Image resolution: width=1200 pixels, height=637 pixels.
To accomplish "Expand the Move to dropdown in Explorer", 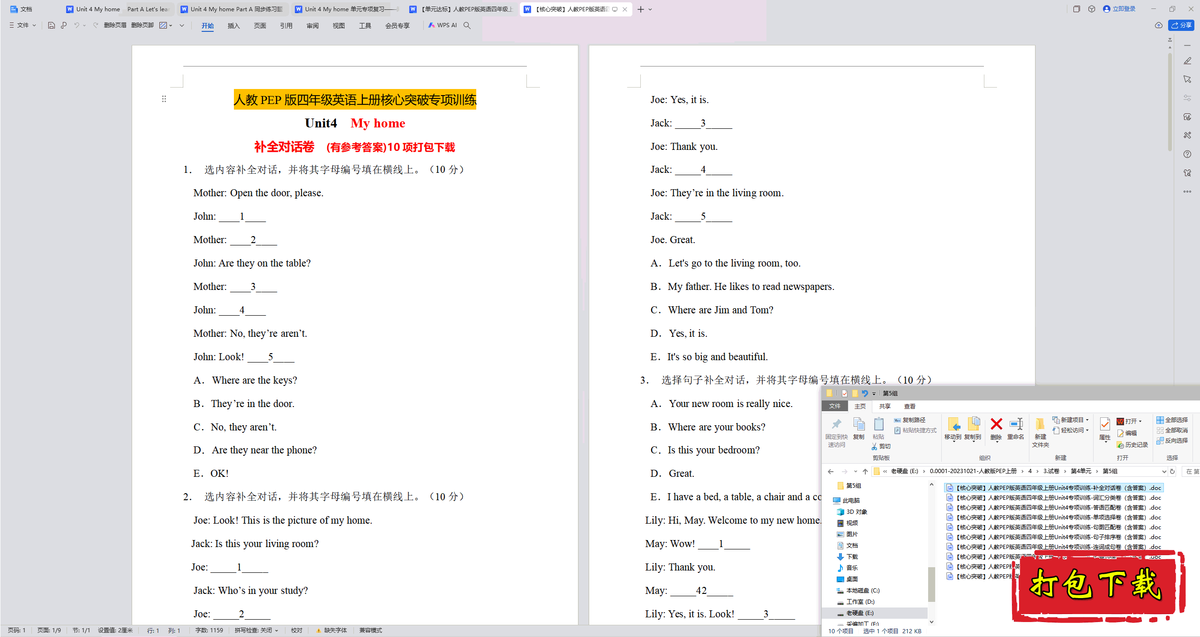I will click(x=953, y=441).
